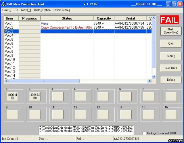
Task: Click the port slot 10 button
Action: pyautogui.click(x=35, y=114)
